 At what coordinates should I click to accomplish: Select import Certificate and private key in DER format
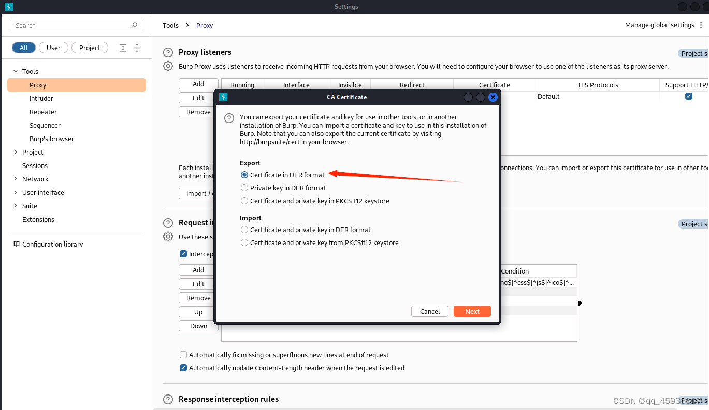tap(244, 230)
